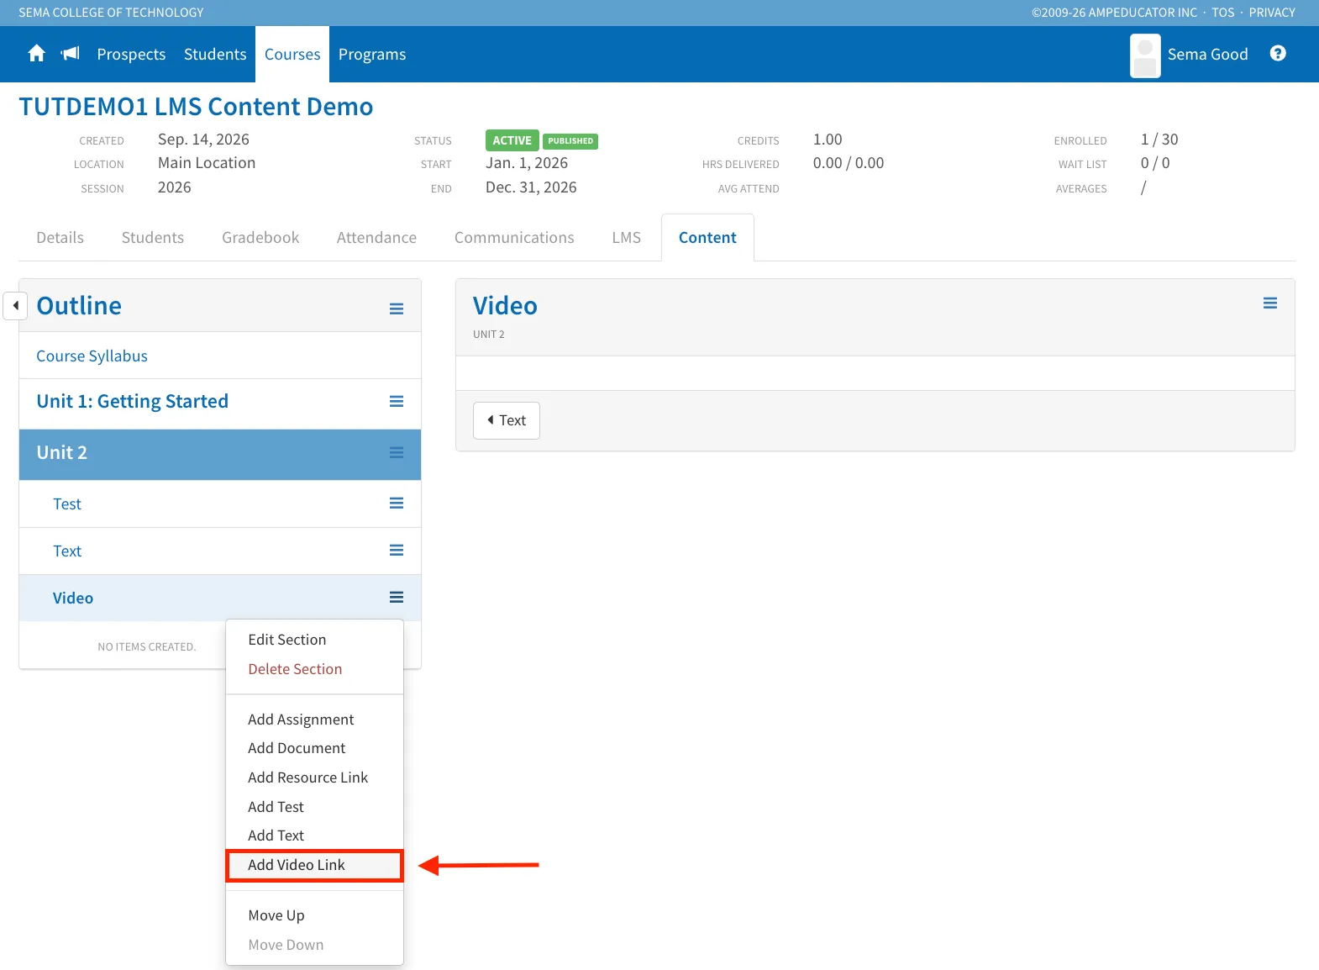This screenshot has height=970, width=1319.
Task: Select the Text section in the outline
Action: (67, 551)
